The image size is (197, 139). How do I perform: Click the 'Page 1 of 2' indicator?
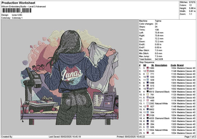[190, 137]
